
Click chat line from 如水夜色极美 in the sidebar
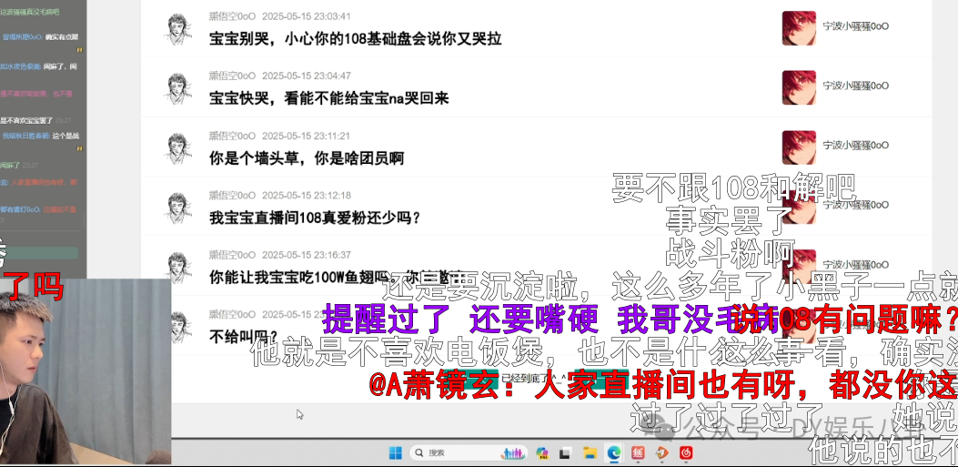(x=39, y=66)
